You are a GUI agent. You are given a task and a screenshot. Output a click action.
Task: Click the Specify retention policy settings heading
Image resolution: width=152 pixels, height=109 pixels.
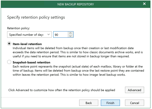click(x=36, y=17)
